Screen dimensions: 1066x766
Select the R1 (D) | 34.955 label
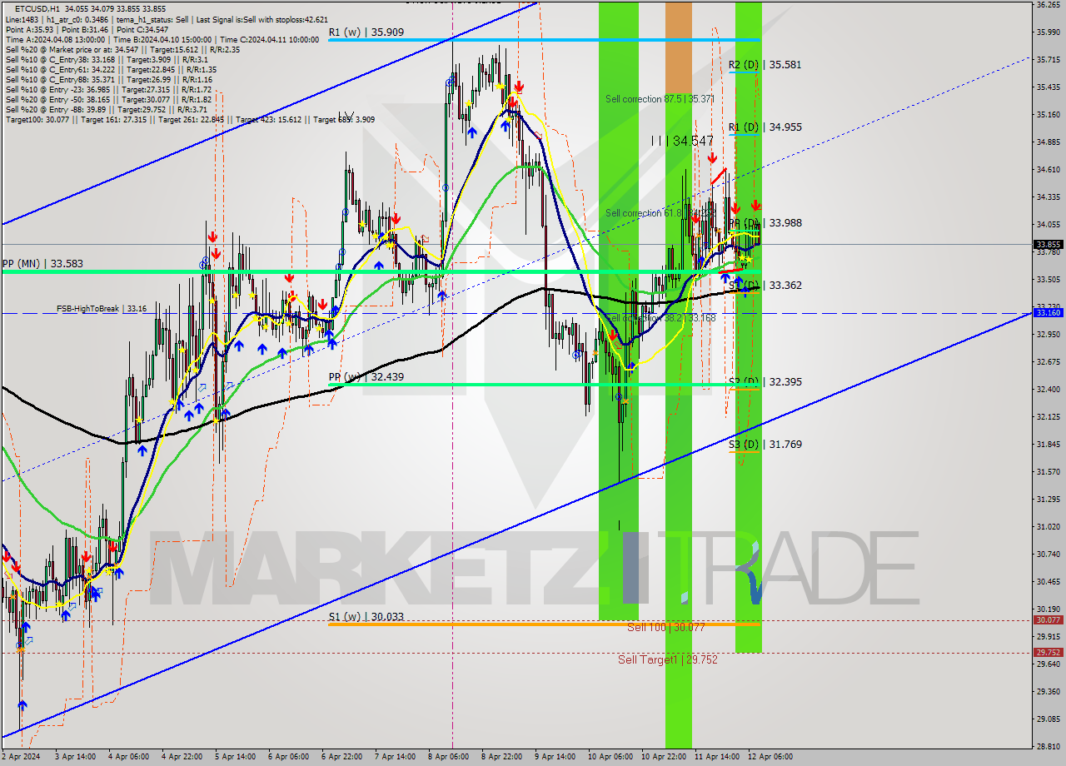765,127
